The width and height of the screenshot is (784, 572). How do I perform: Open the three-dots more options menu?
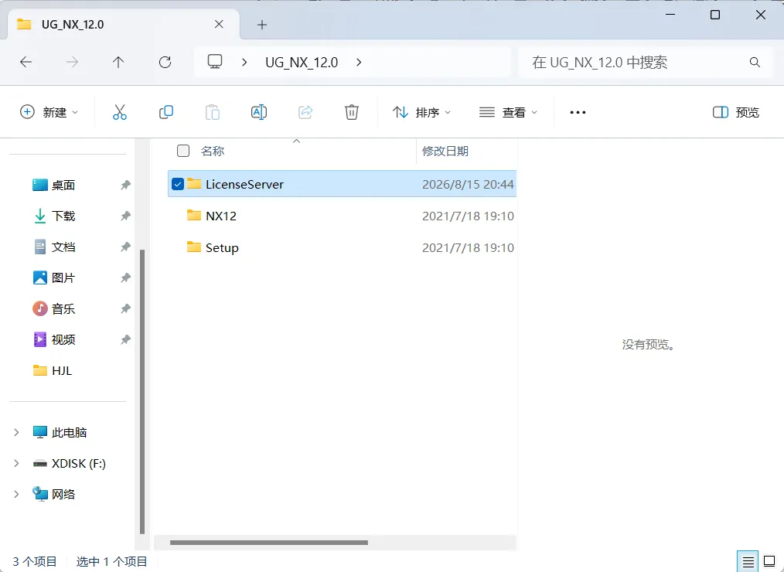point(578,112)
